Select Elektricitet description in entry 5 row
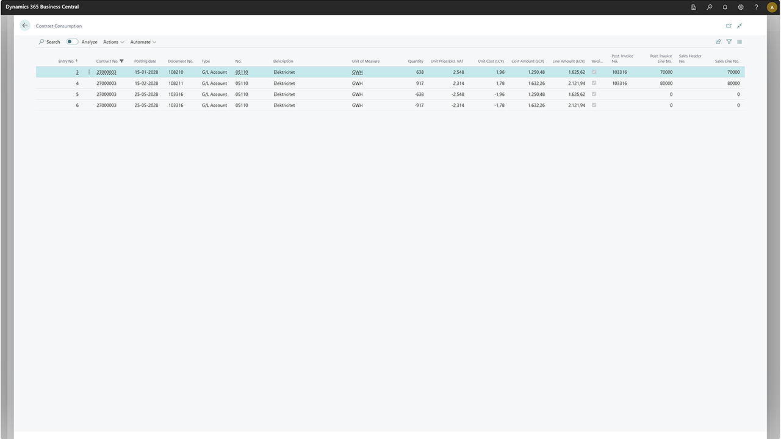 [x=284, y=94]
